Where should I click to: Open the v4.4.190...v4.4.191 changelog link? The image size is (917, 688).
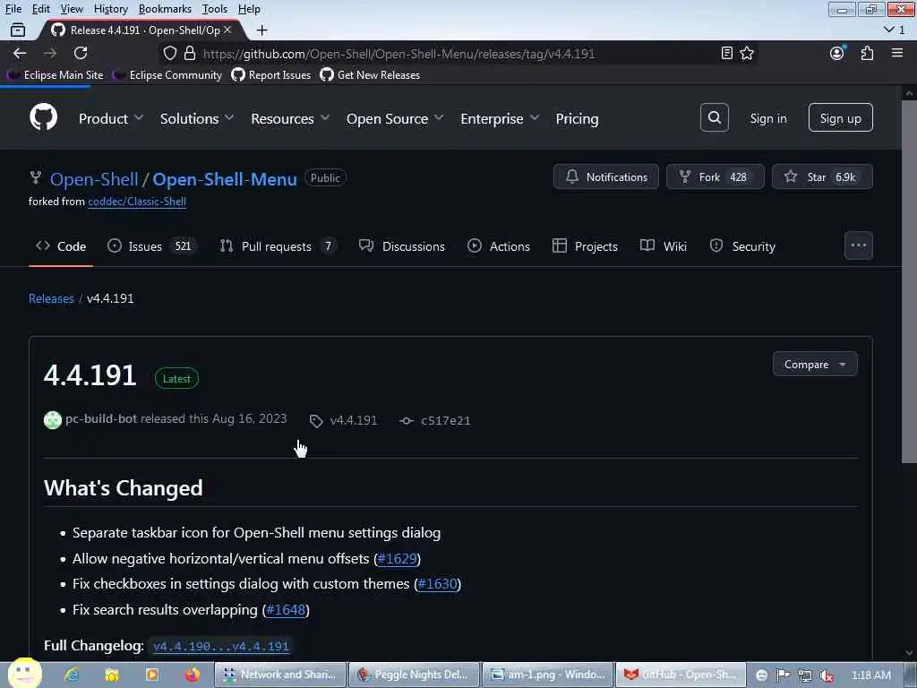pos(220,646)
